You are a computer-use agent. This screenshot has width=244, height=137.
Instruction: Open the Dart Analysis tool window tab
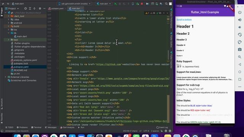(x=67, y=127)
